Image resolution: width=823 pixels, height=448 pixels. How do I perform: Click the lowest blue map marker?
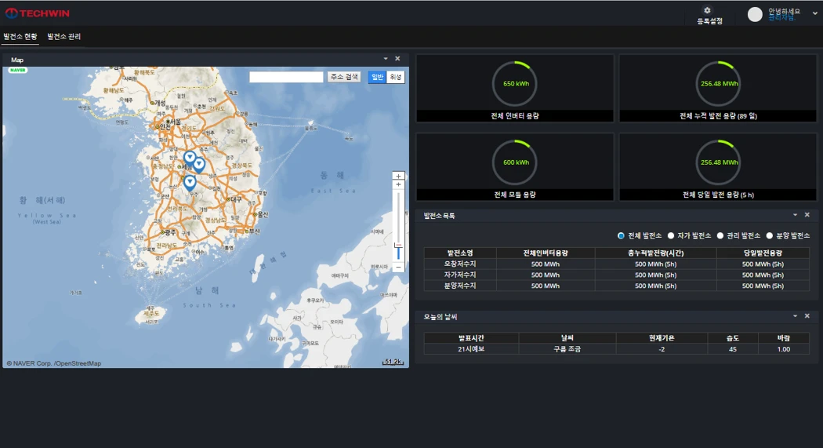tap(190, 182)
